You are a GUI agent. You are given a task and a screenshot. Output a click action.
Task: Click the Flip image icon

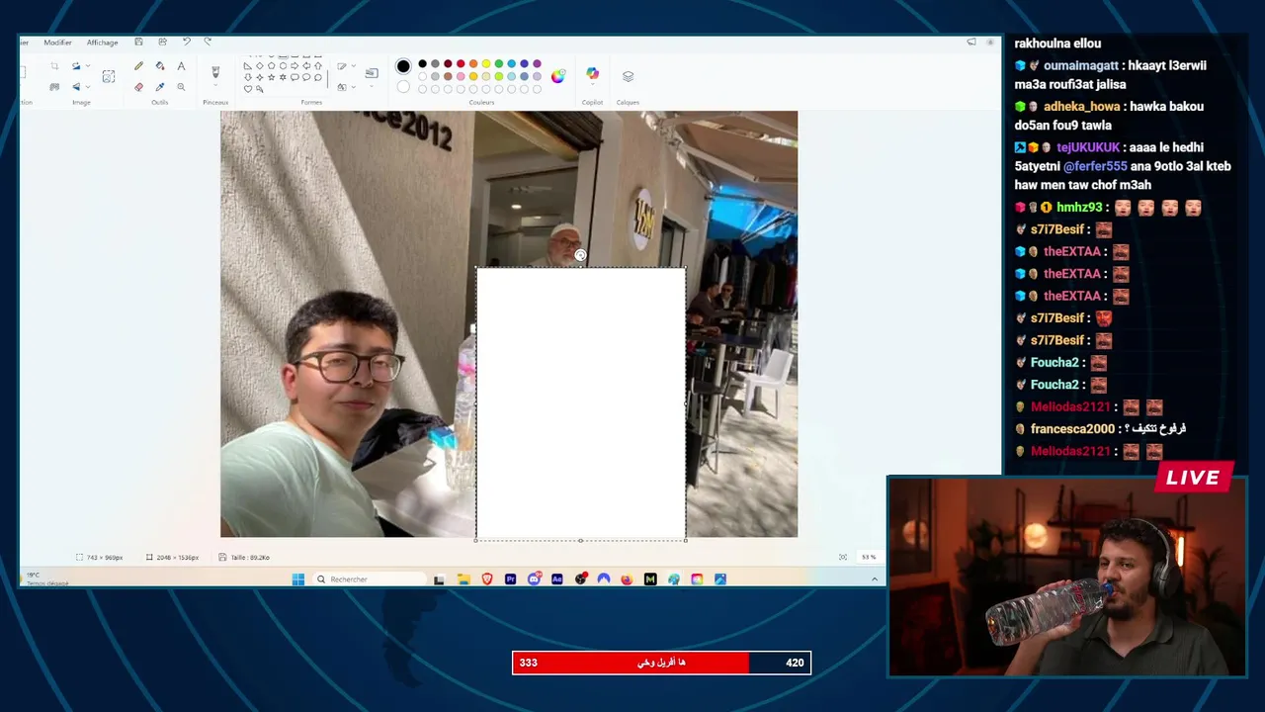pyautogui.click(x=76, y=86)
